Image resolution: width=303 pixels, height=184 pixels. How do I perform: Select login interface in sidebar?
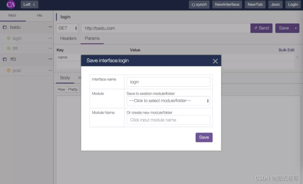(17, 38)
